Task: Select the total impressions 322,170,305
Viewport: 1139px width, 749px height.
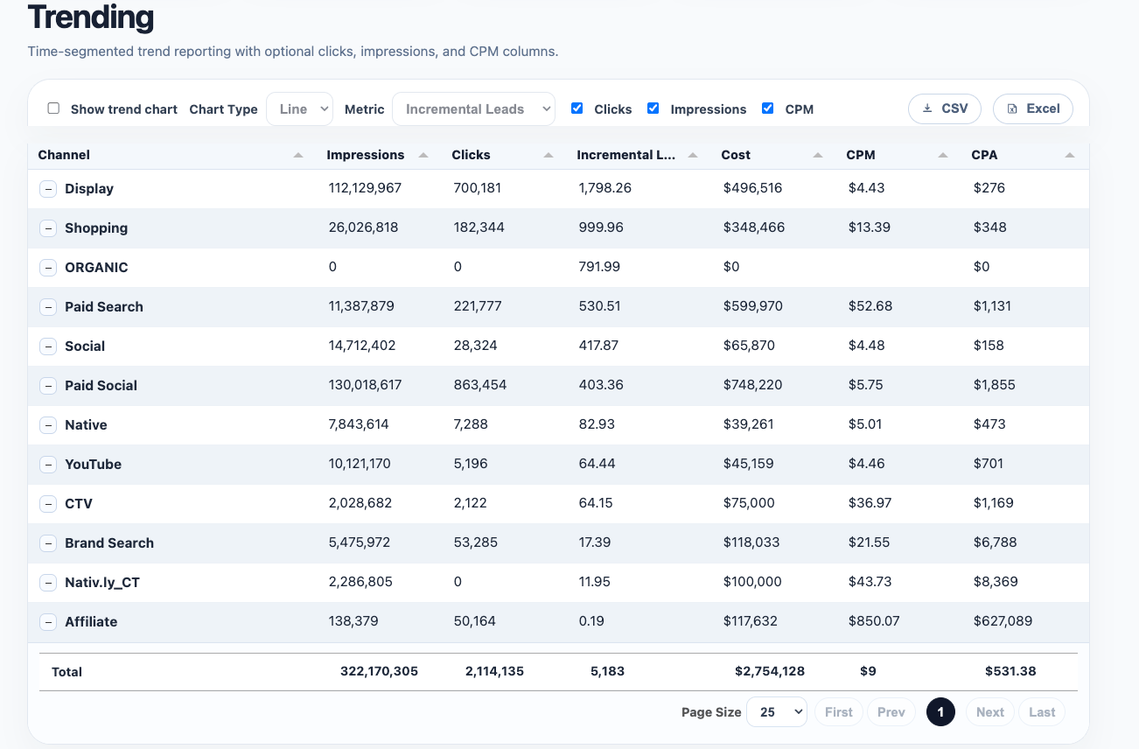Action: click(379, 672)
